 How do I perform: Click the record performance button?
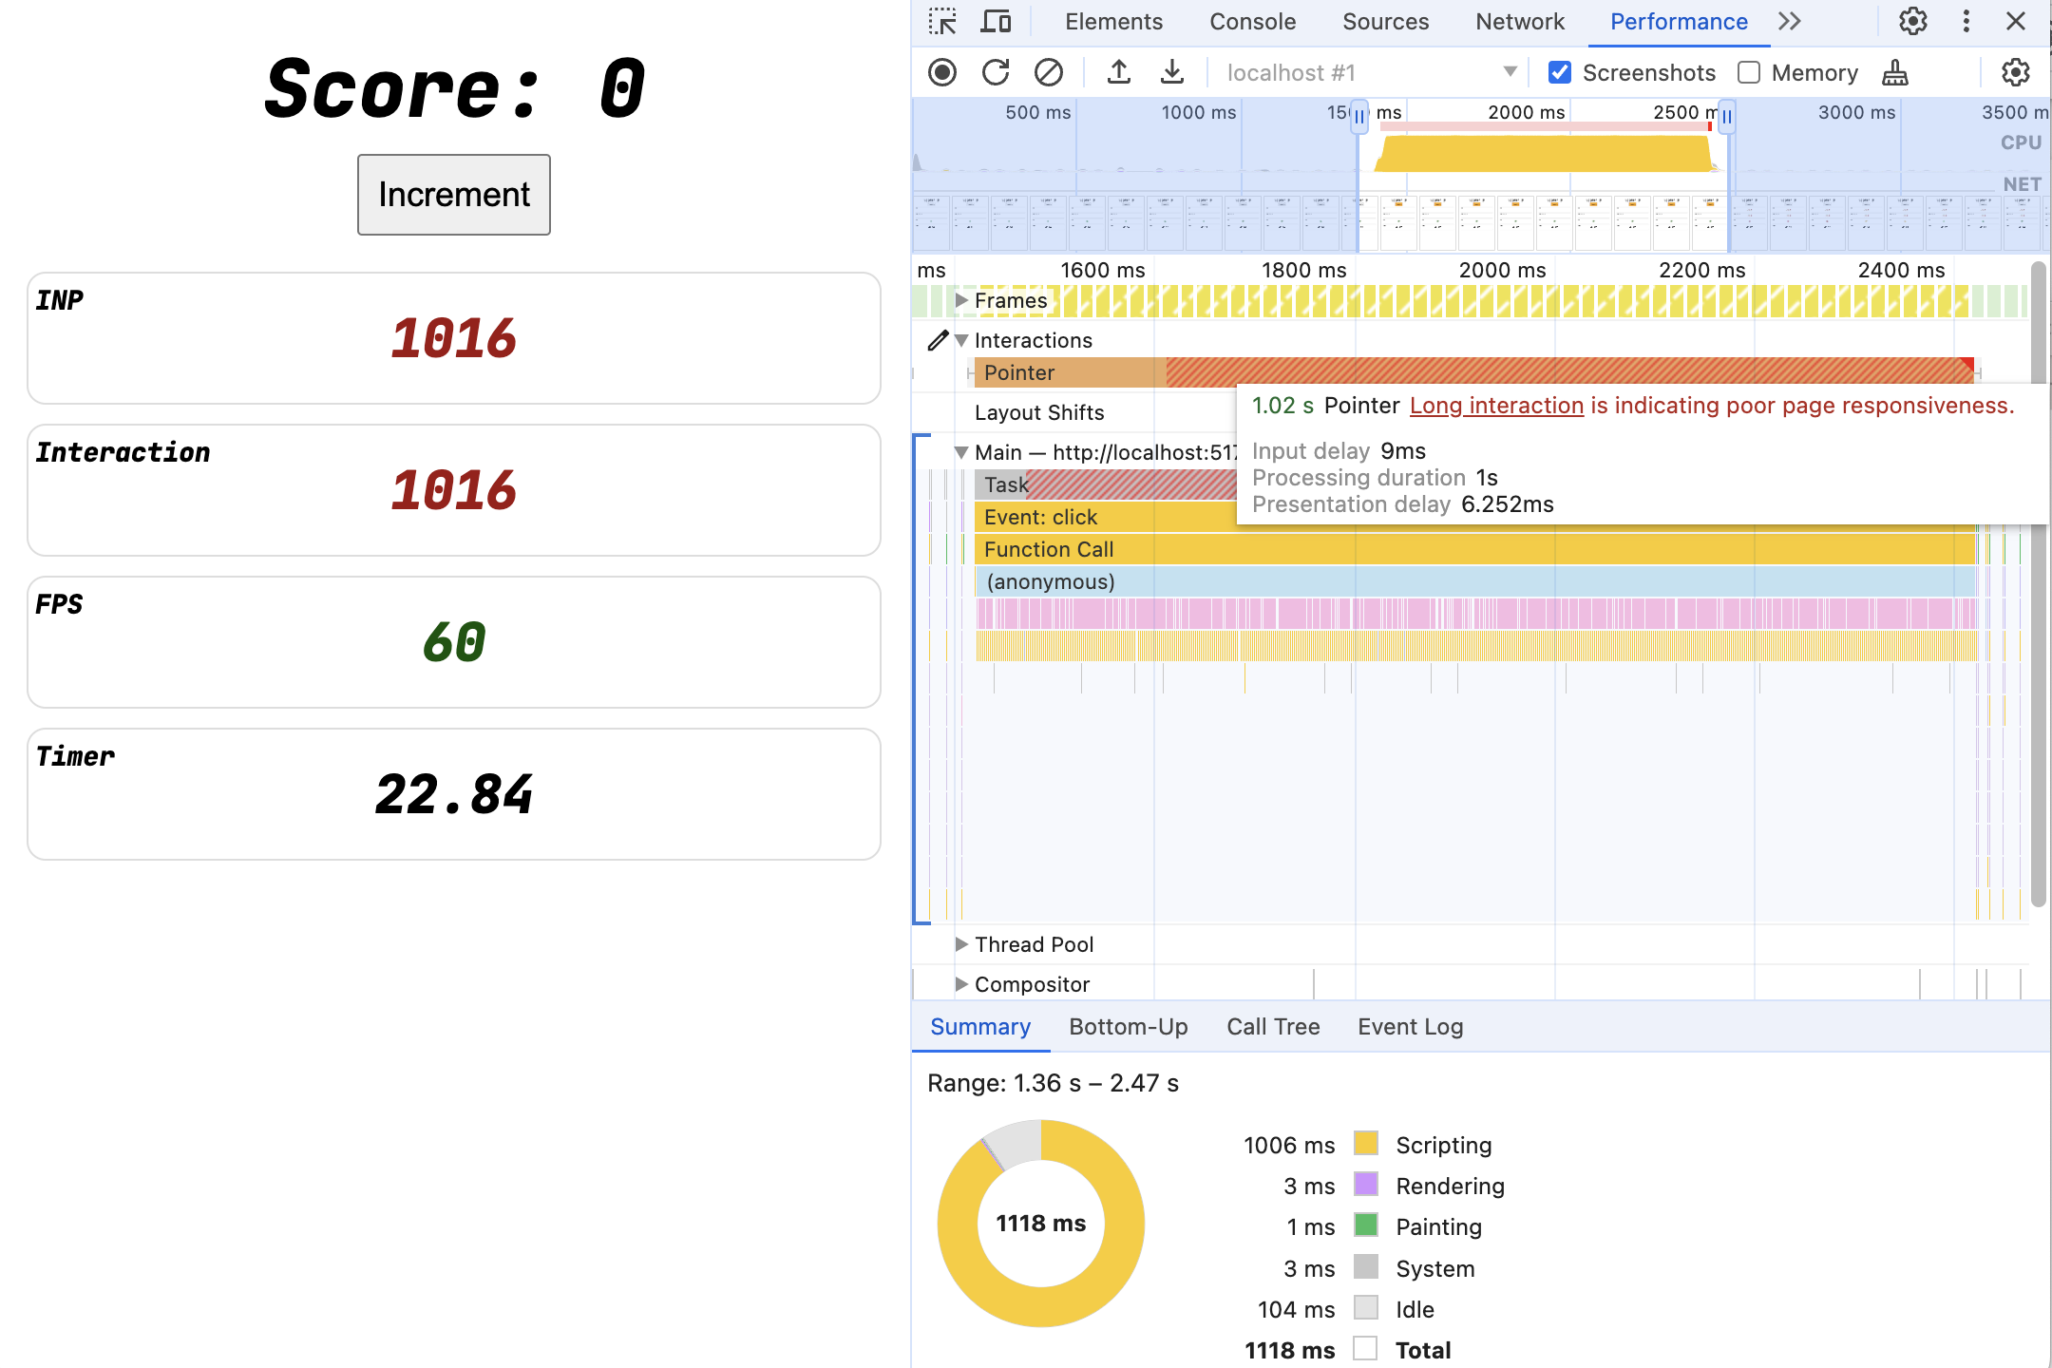943,72
